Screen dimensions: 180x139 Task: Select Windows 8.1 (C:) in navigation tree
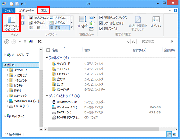click(27, 101)
